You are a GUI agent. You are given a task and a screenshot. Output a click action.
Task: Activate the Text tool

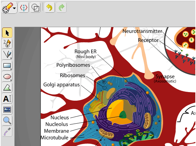(7, 99)
